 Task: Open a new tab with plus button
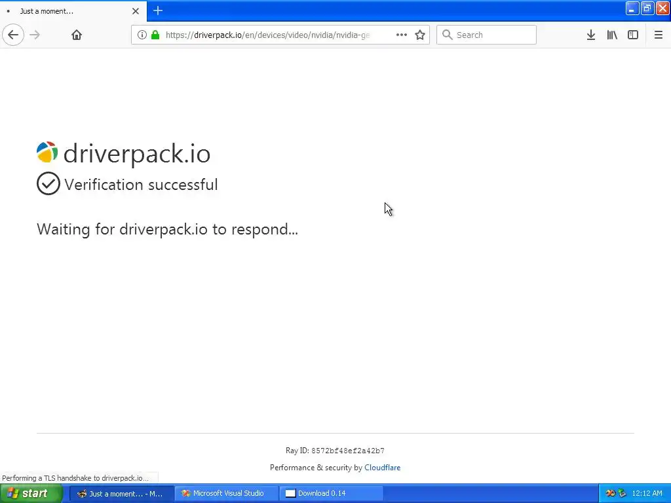tap(158, 10)
